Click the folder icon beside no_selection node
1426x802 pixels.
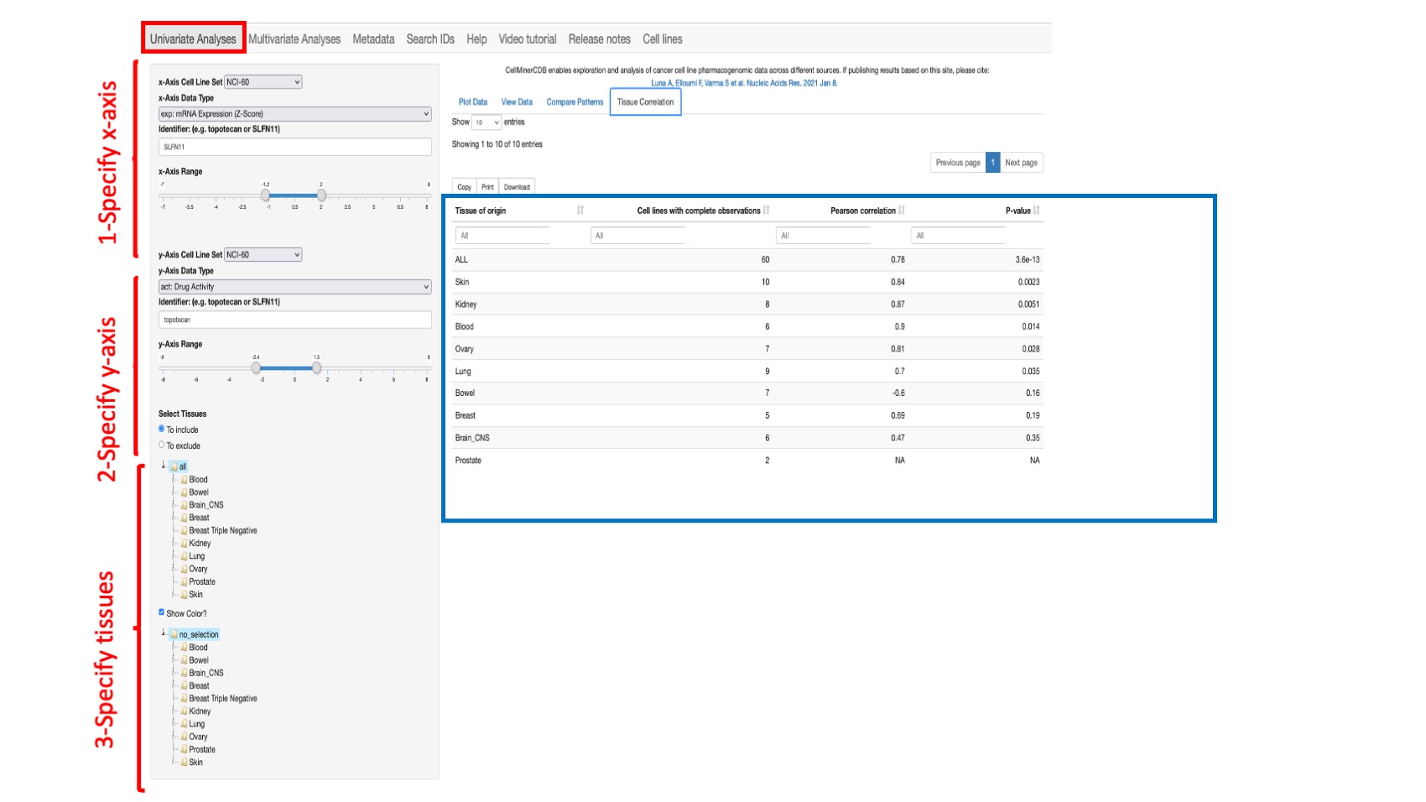(x=174, y=634)
